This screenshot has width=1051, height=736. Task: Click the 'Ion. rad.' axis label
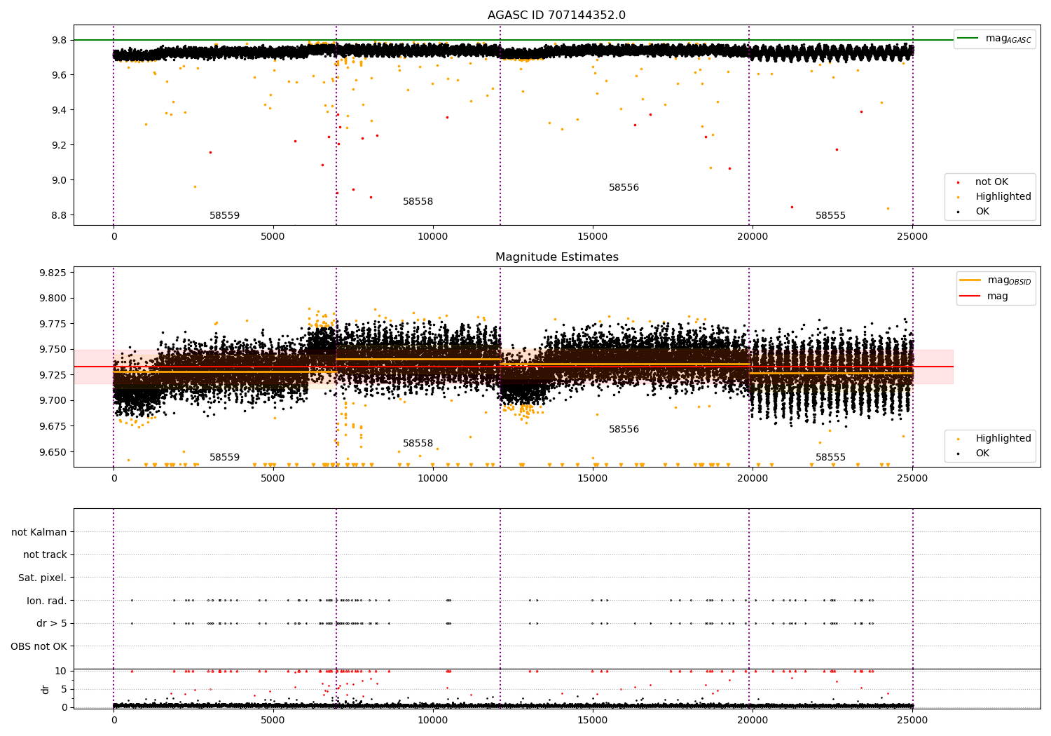coord(47,601)
